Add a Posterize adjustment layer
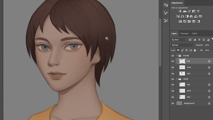This screenshot has width=213, height=120. pyautogui.click(x=185, y=21)
